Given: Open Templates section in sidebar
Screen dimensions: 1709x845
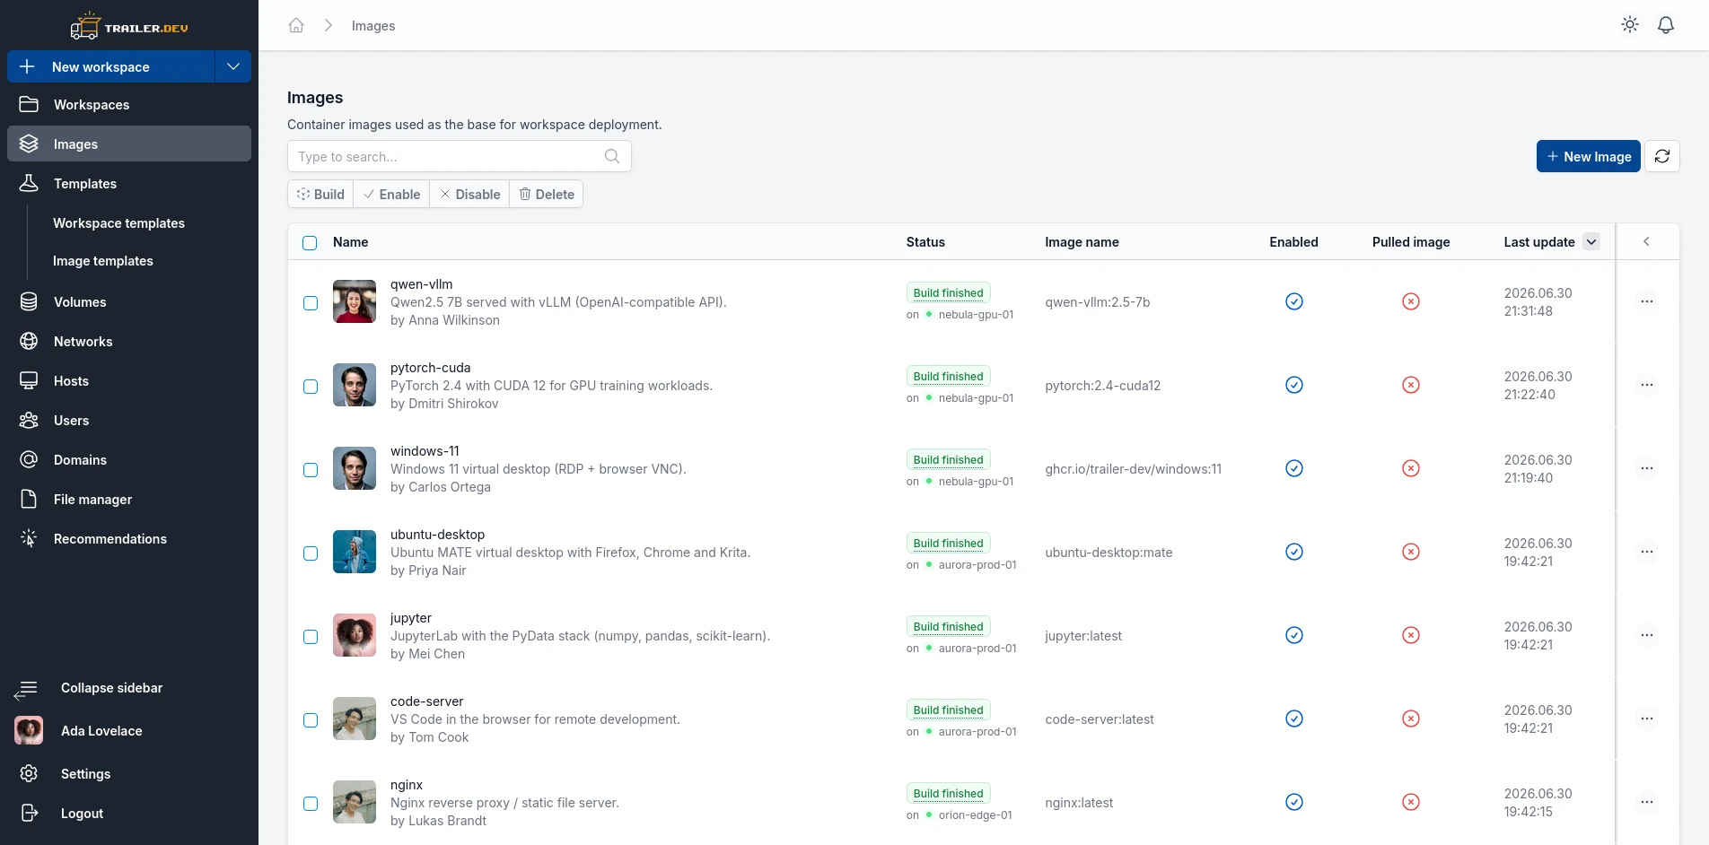Looking at the screenshot, I should (129, 183).
